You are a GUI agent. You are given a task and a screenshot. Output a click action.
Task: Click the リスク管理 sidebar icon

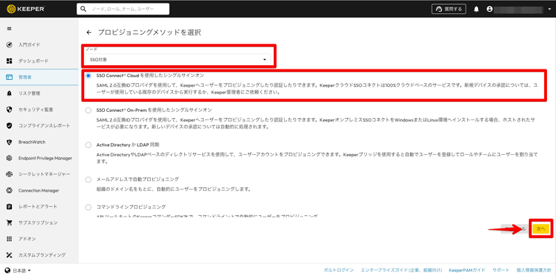coord(10,94)
